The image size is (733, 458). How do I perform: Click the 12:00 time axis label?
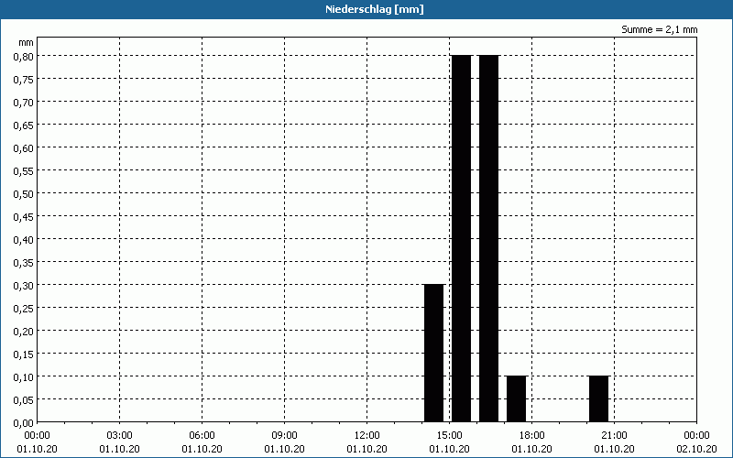(367, 436)
